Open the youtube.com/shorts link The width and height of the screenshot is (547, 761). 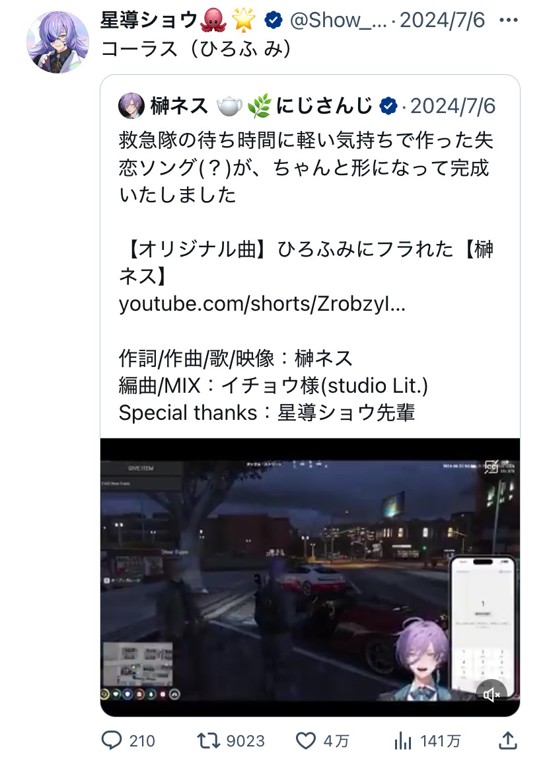tap(262, 304)
